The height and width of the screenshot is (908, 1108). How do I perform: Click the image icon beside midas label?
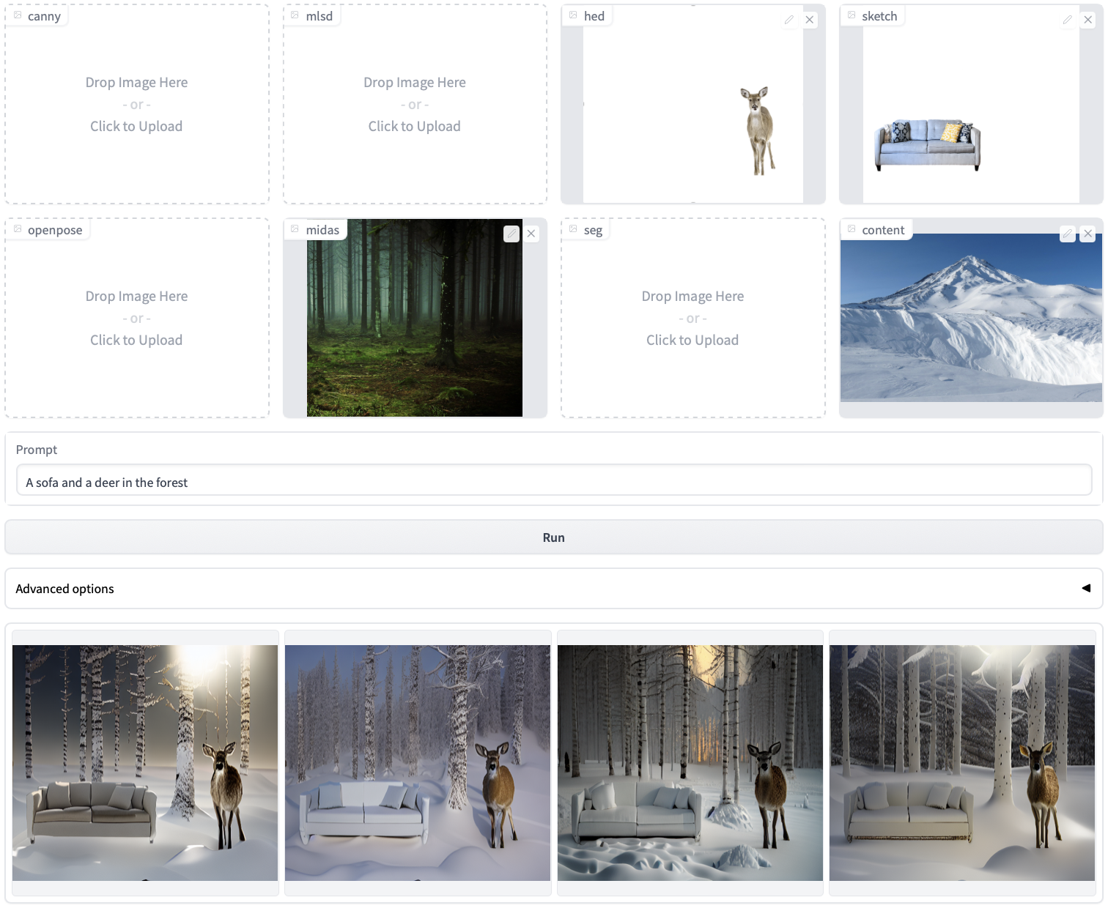point(295,229)
